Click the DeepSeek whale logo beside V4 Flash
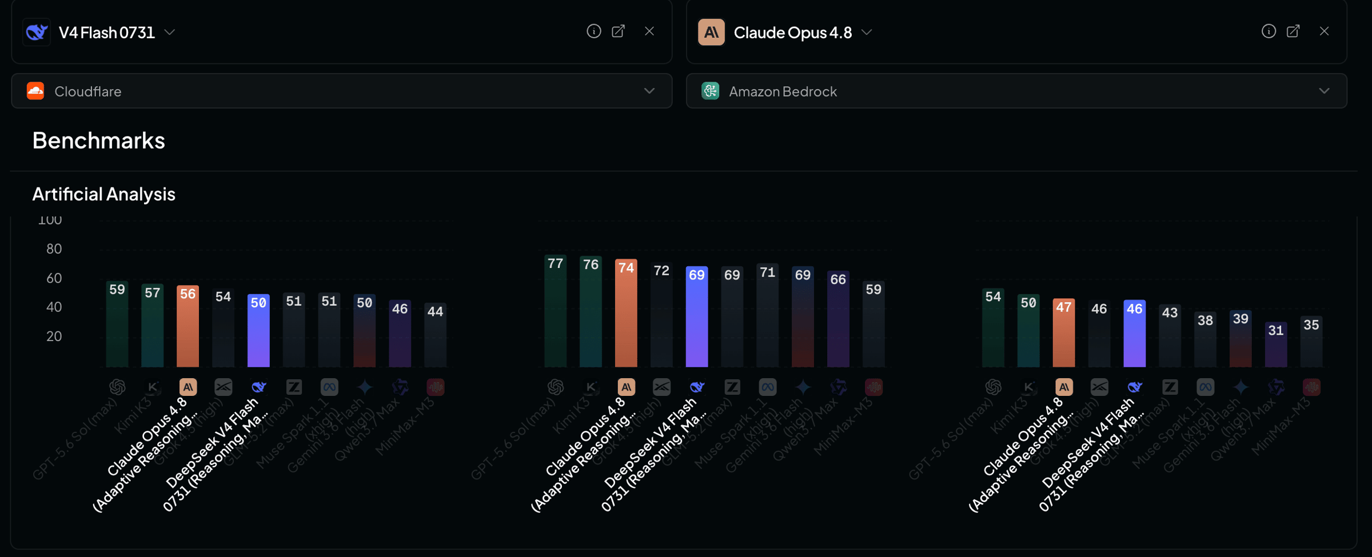 [37, 32]
